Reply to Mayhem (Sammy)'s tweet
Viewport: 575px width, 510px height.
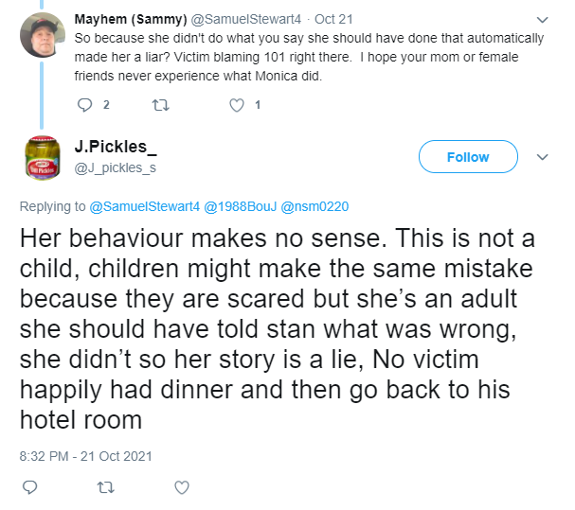coord(84,105)
